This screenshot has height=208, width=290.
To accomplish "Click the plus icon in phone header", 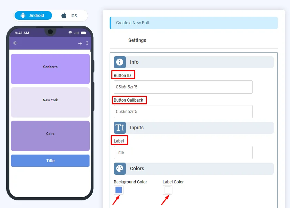I will [80, 44].
